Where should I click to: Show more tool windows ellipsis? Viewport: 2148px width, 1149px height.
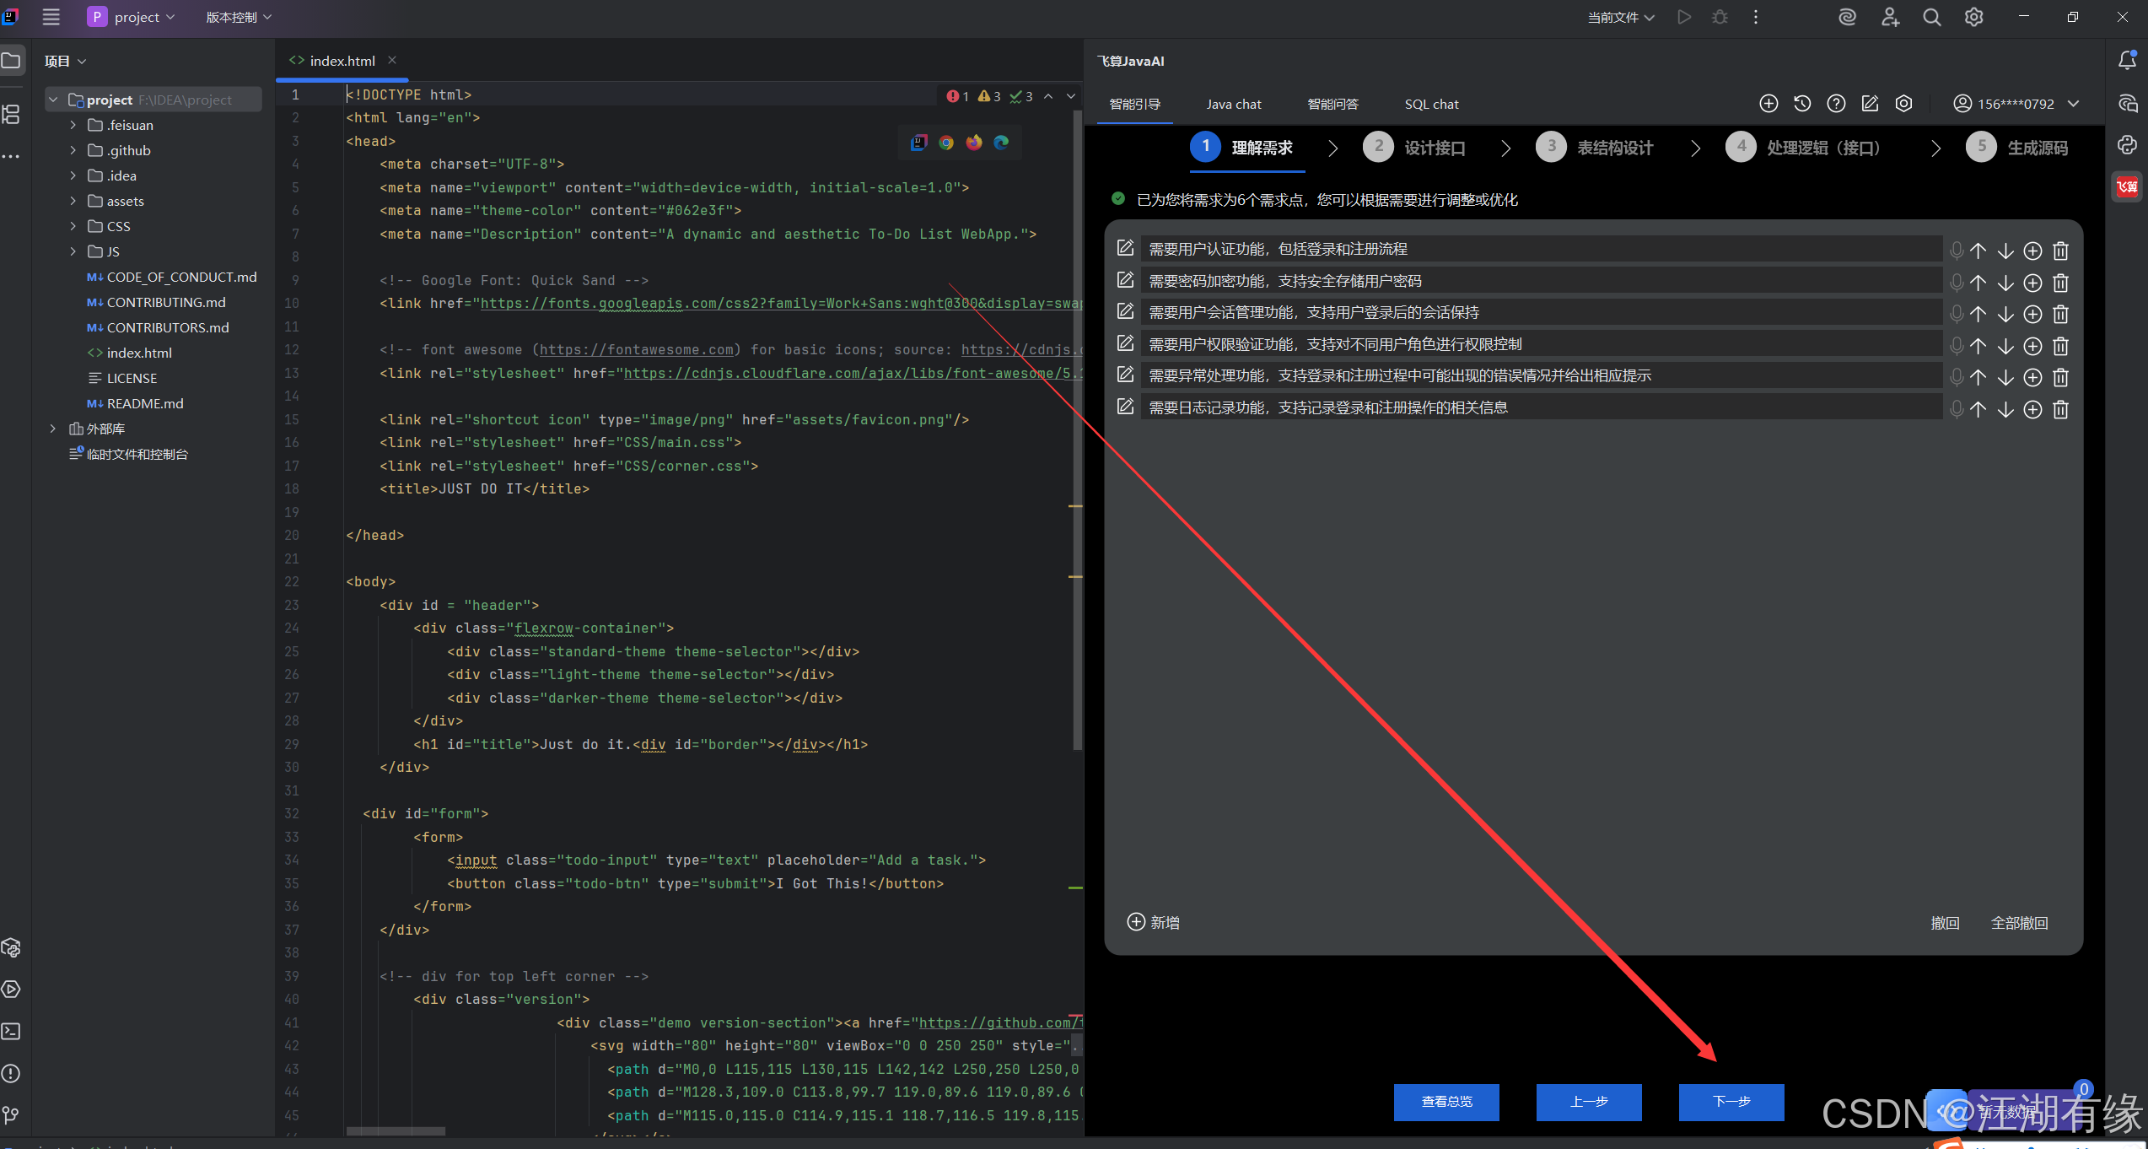[x=11, y=157]
